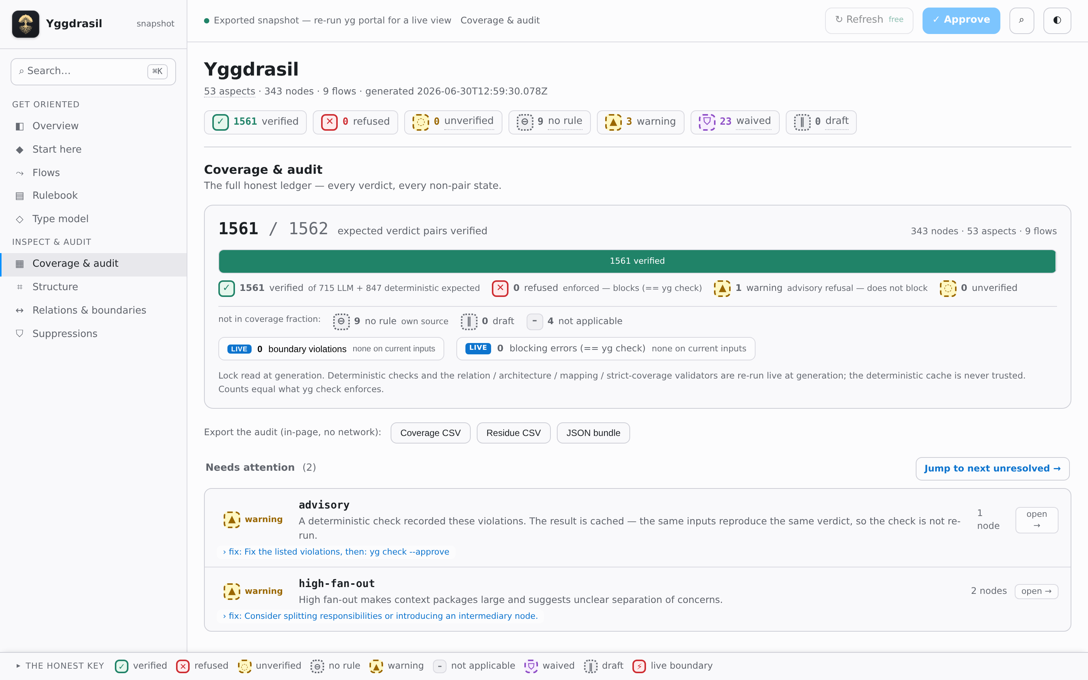Click refused icon in honest key
The image size is (1088, 680).
183,666
